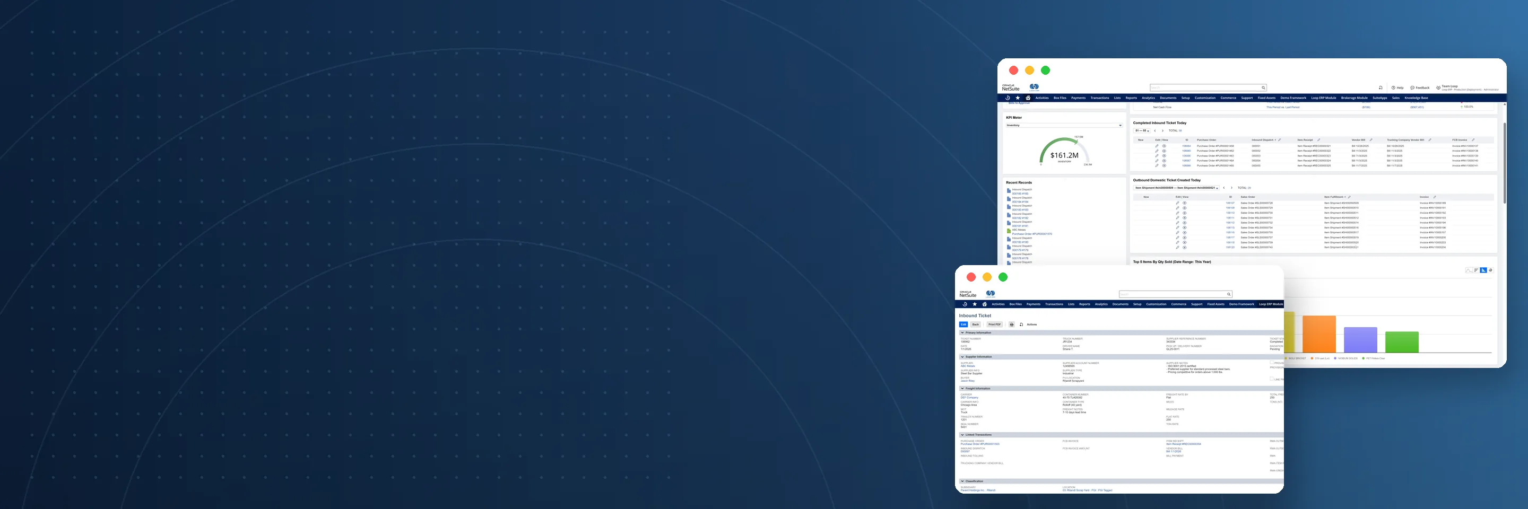
Task: Open KPI Meter Inventory dropdown
Action: (x=1064, y=125)
